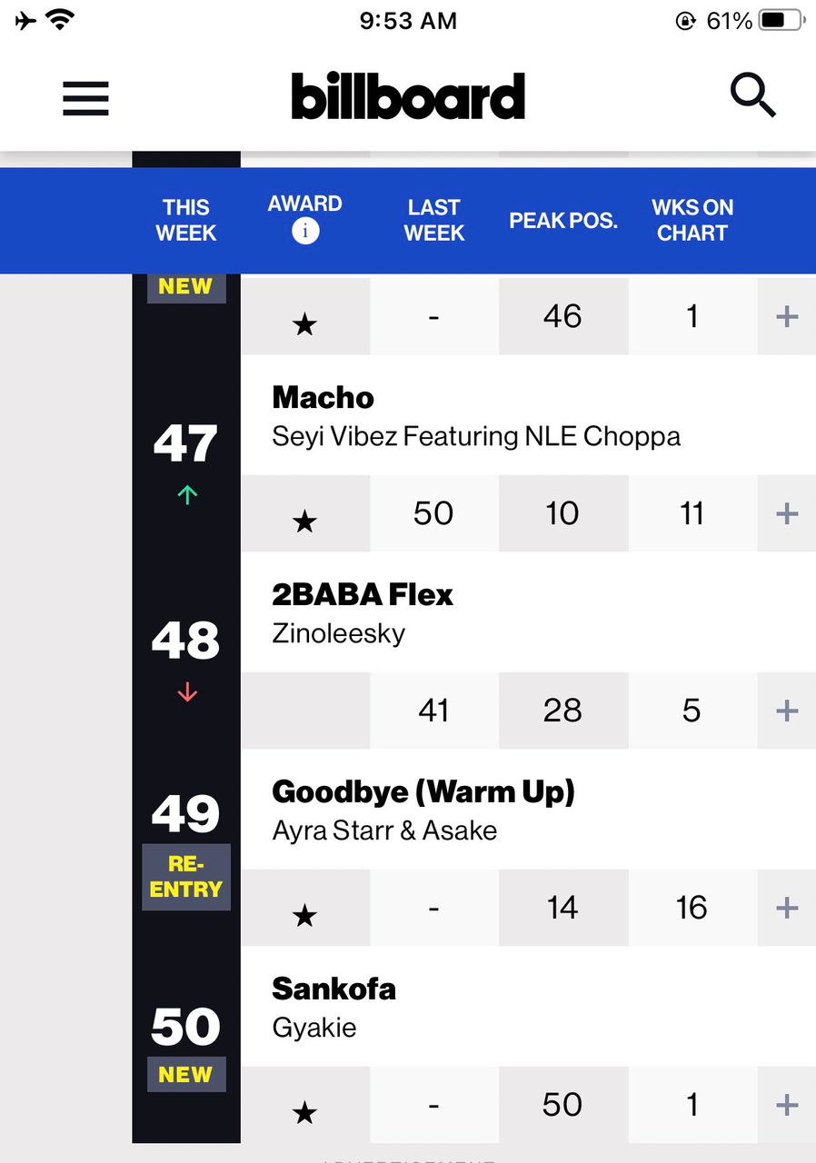Screen dimensions: 816x1163
Task: Tap the star icon in the rank 46 row
Action: [x=305, y=324]
